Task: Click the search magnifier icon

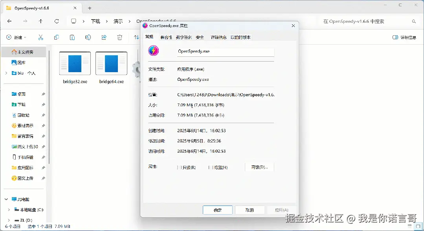Action: 414,21
